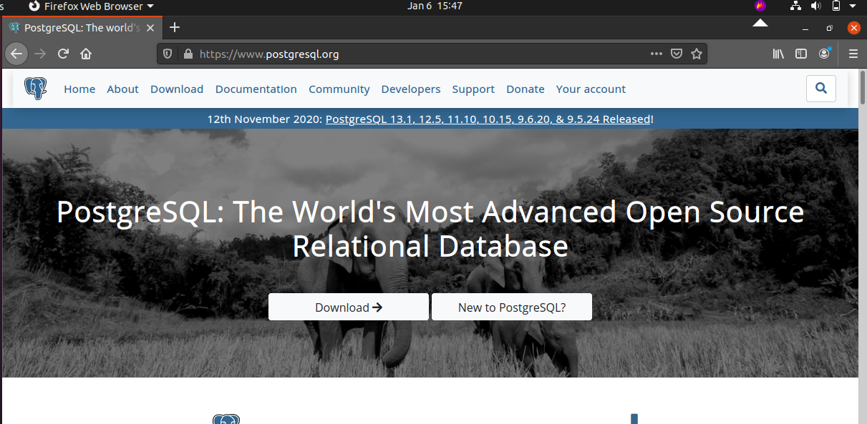867x424 pixels.
Task: Bookmark this page with the star
Action: pyautogui.click(x=696, y=54)
